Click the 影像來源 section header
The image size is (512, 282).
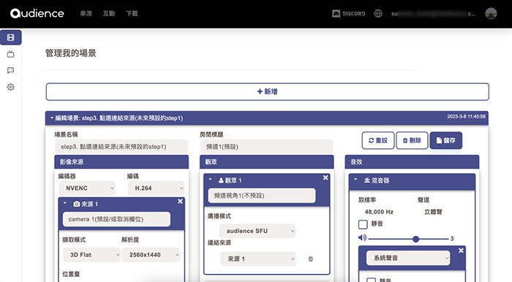121,161
